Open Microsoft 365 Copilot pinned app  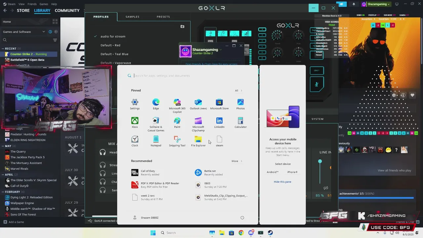tap(177, 106)
